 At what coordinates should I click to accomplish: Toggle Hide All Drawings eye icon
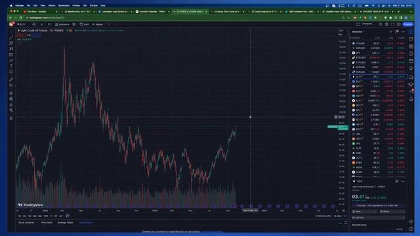[x=11, y=110]
